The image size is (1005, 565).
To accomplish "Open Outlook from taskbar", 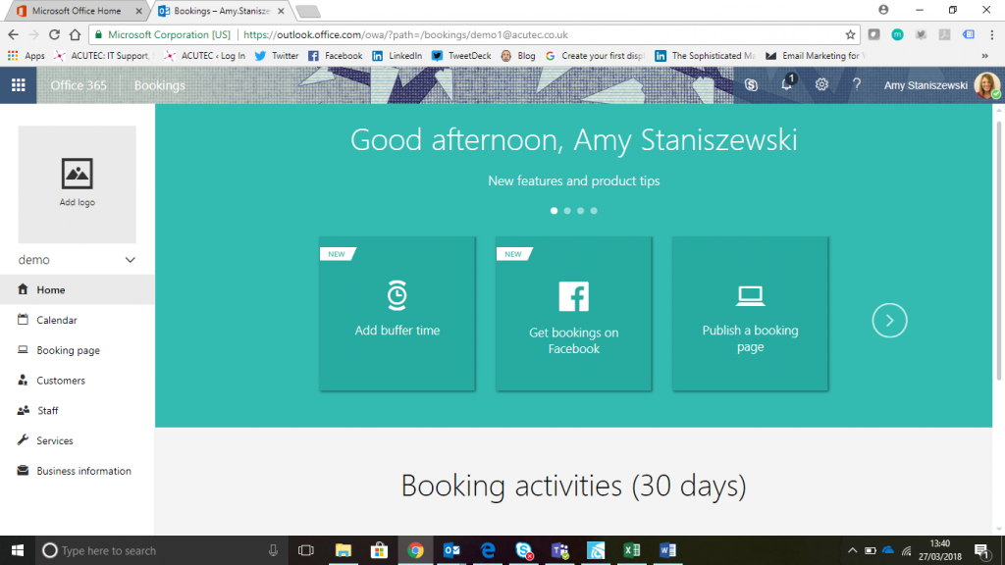I will (451, 550).
